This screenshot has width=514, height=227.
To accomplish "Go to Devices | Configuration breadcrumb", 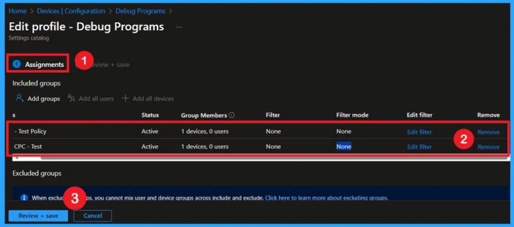I will pyautogui.click(x=71, y=11).
